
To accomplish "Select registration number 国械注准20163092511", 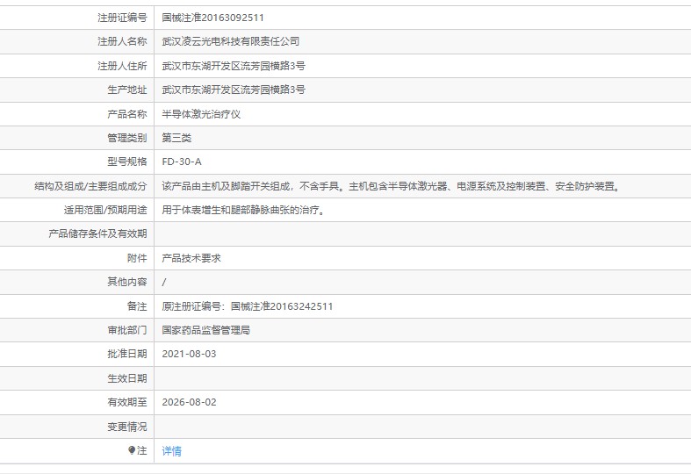I will coord(212,18).
